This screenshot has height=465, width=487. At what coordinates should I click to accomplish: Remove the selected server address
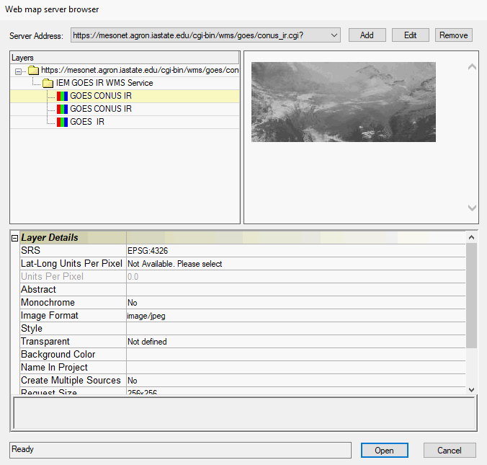pos(453,35)
